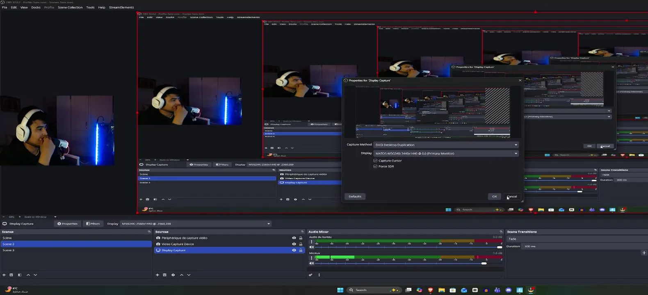Image resolution: width=648 pixels, height=295 pixels.
Task: Move the source up in the main Sources dock
Action: pos(182,275)
